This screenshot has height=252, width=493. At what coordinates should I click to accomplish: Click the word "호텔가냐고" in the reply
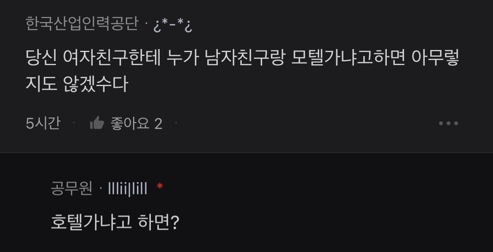click(x=91, y=222)
